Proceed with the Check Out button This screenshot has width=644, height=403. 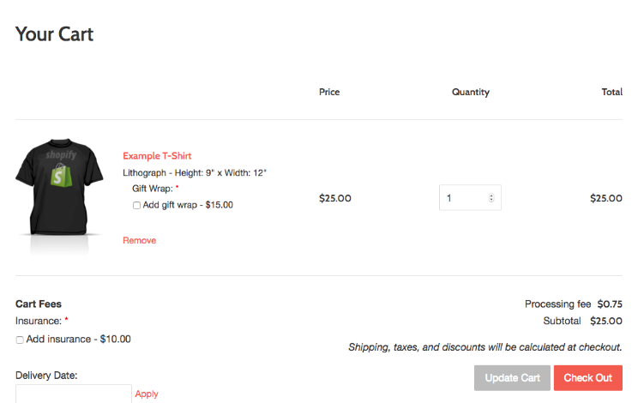[x=587, y=378]
